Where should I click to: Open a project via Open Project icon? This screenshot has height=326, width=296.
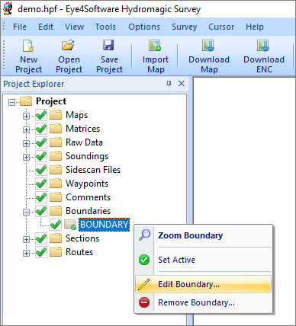click(x=69, y=46)
